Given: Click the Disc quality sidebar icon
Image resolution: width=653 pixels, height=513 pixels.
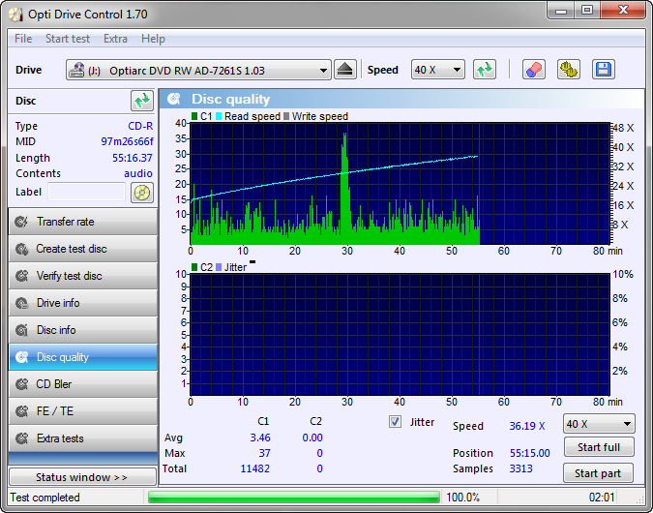Looking at the screenshot, I should click(x=21, y=357).
